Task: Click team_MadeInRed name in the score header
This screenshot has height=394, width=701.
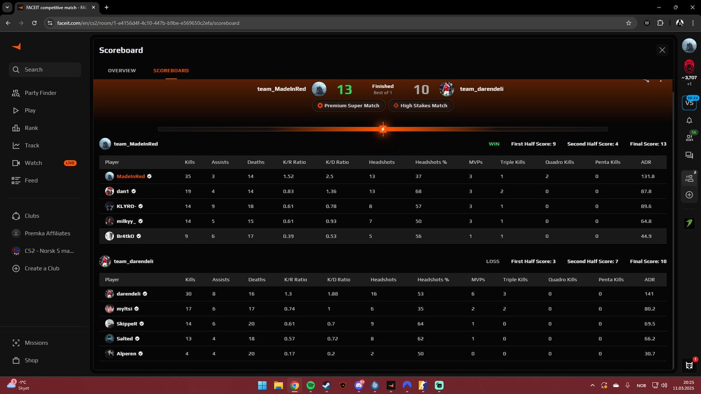Action: (282, 89)
